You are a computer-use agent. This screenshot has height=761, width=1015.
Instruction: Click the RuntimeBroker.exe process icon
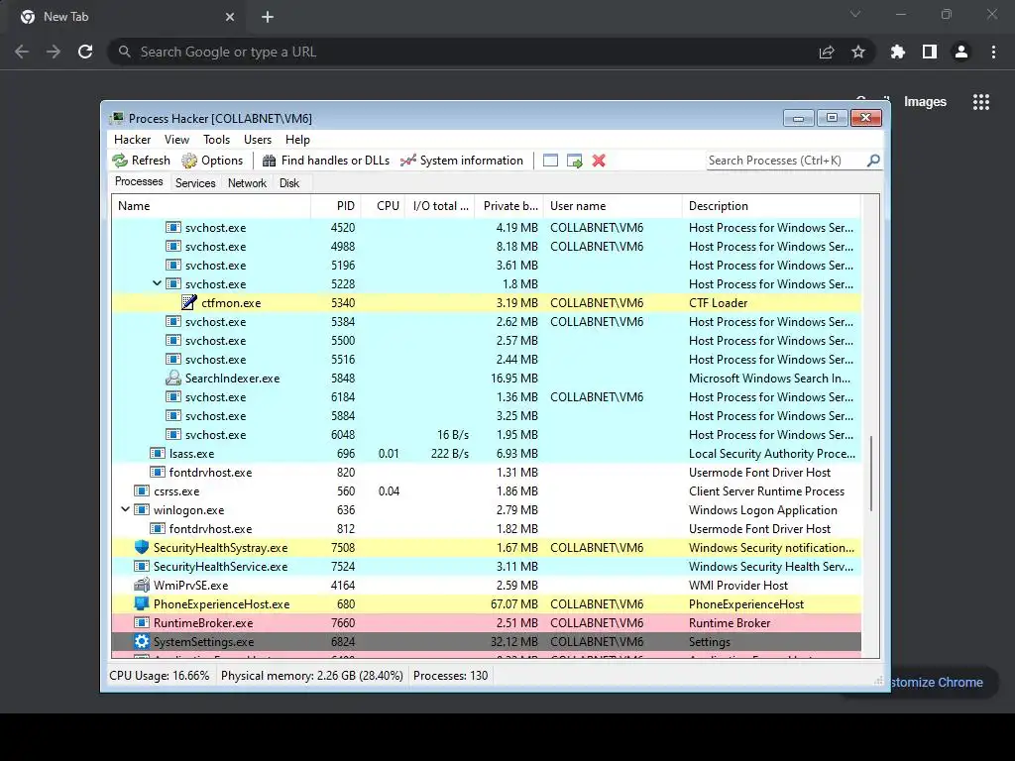coord(141,622)
